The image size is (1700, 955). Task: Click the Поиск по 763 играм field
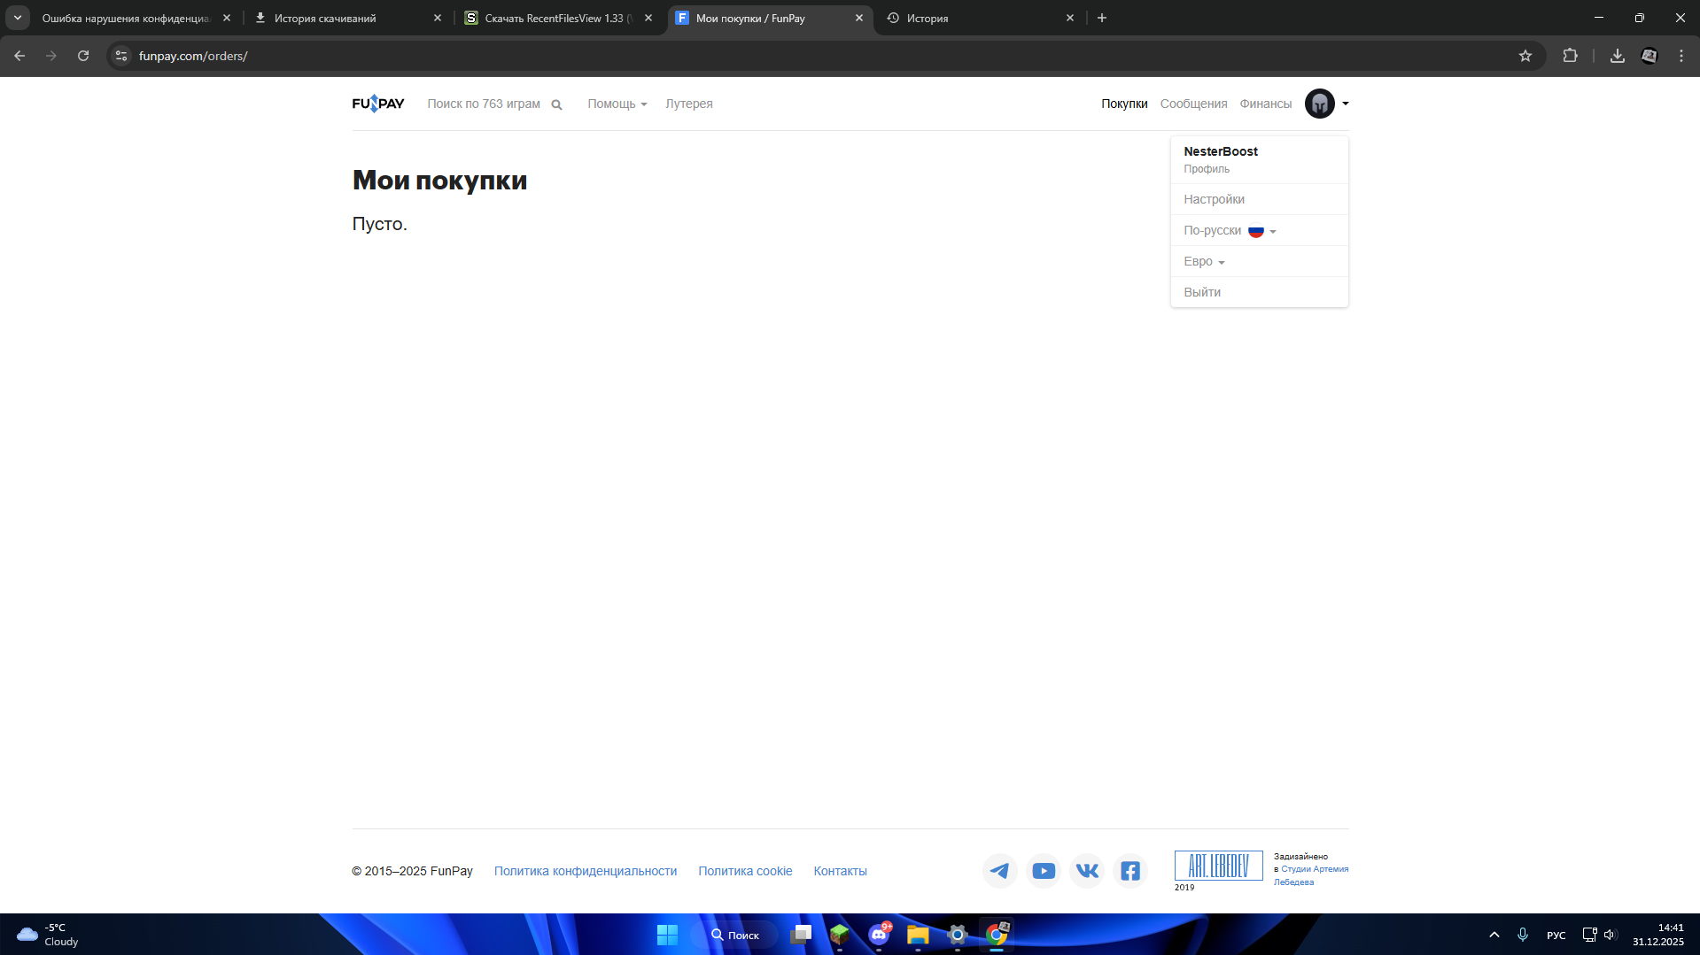pos(484,104)
